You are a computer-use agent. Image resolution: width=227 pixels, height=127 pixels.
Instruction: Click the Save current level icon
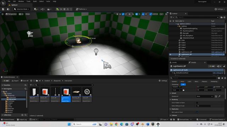point(3,9)
